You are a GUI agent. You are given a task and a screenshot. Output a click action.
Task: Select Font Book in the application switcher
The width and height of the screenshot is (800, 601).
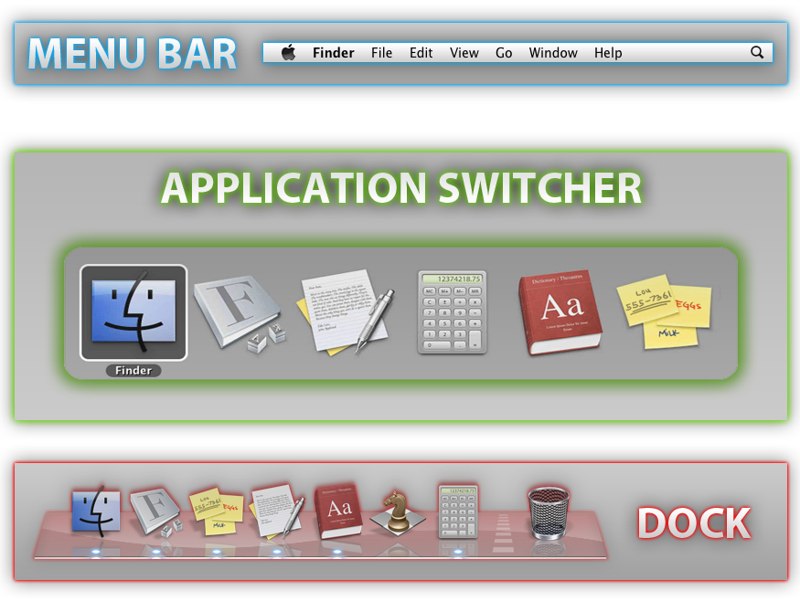point(239,313)
